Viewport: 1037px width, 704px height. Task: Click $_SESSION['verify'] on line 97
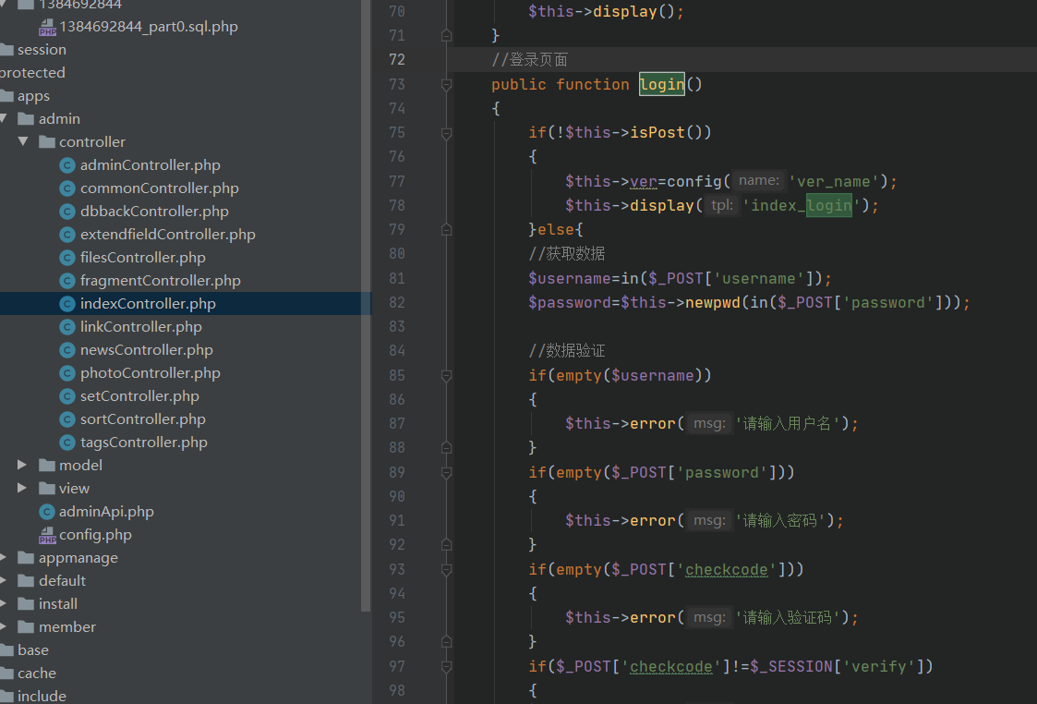point(837,666)
